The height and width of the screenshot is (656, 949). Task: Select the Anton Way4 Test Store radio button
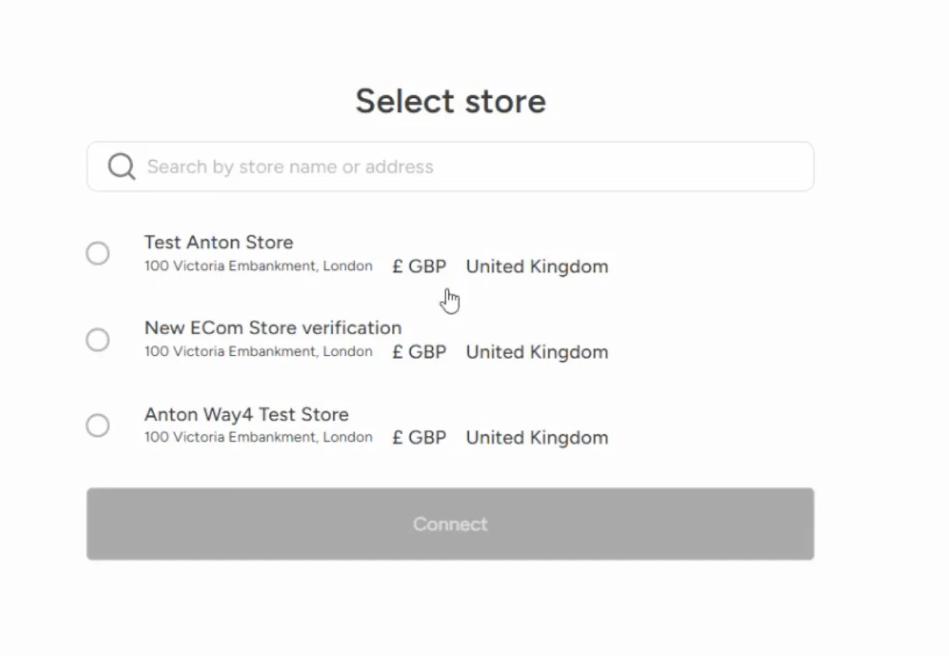[97, 425]
